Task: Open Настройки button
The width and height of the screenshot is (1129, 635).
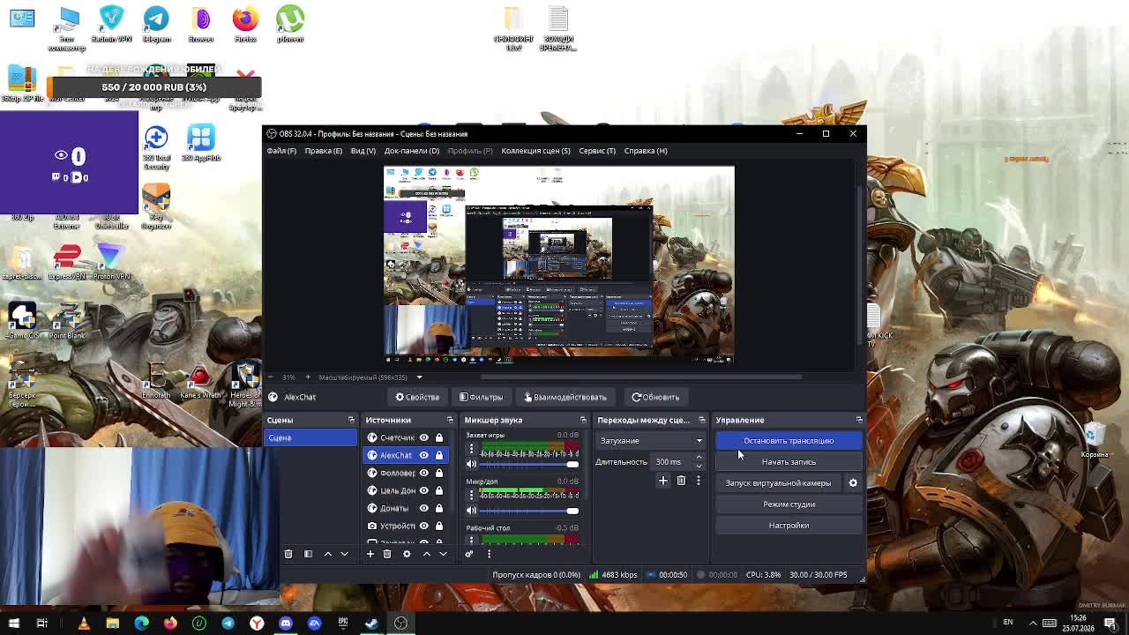Action: (x=789, y=526)
